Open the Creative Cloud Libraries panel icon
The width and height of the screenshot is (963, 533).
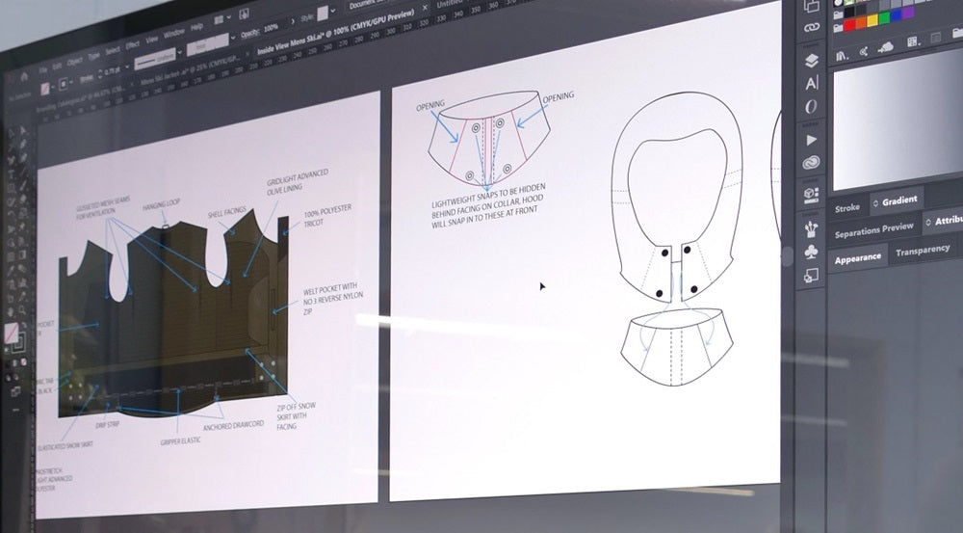[x=812, y=163]
